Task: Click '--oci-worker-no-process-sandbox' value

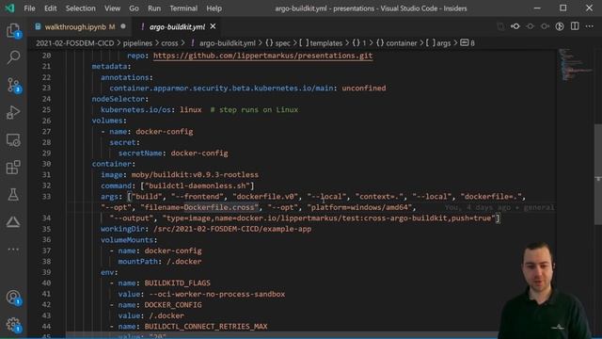Action: pyautogui.click(x=217, y=294)
